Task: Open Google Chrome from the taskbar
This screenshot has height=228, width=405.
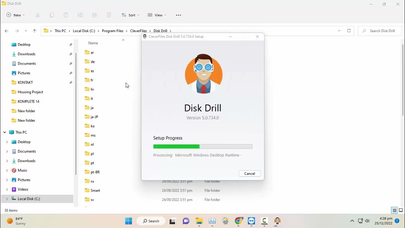Action: 239,221
